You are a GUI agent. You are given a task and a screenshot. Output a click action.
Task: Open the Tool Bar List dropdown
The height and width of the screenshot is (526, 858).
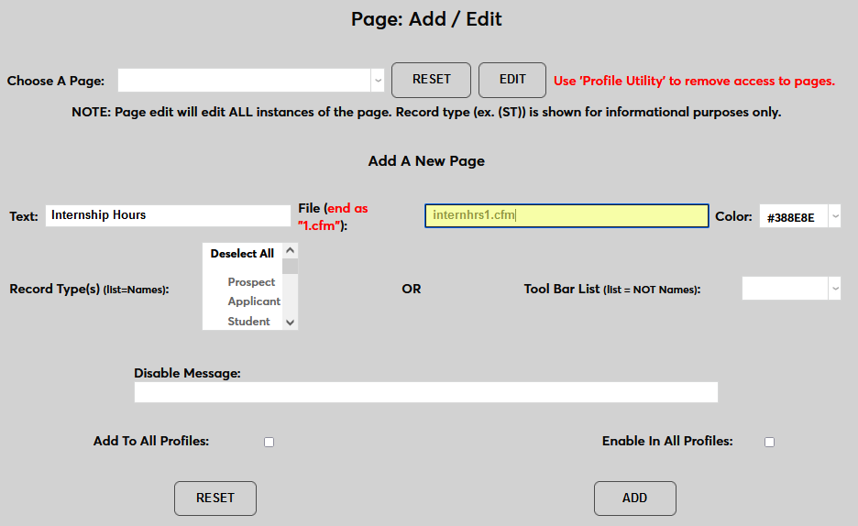791,288
